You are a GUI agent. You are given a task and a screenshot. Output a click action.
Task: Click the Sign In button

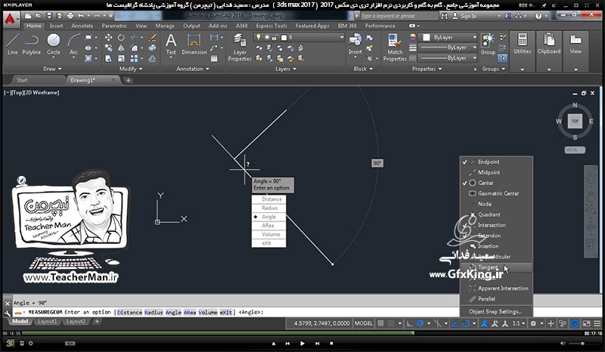click(465, 16)
